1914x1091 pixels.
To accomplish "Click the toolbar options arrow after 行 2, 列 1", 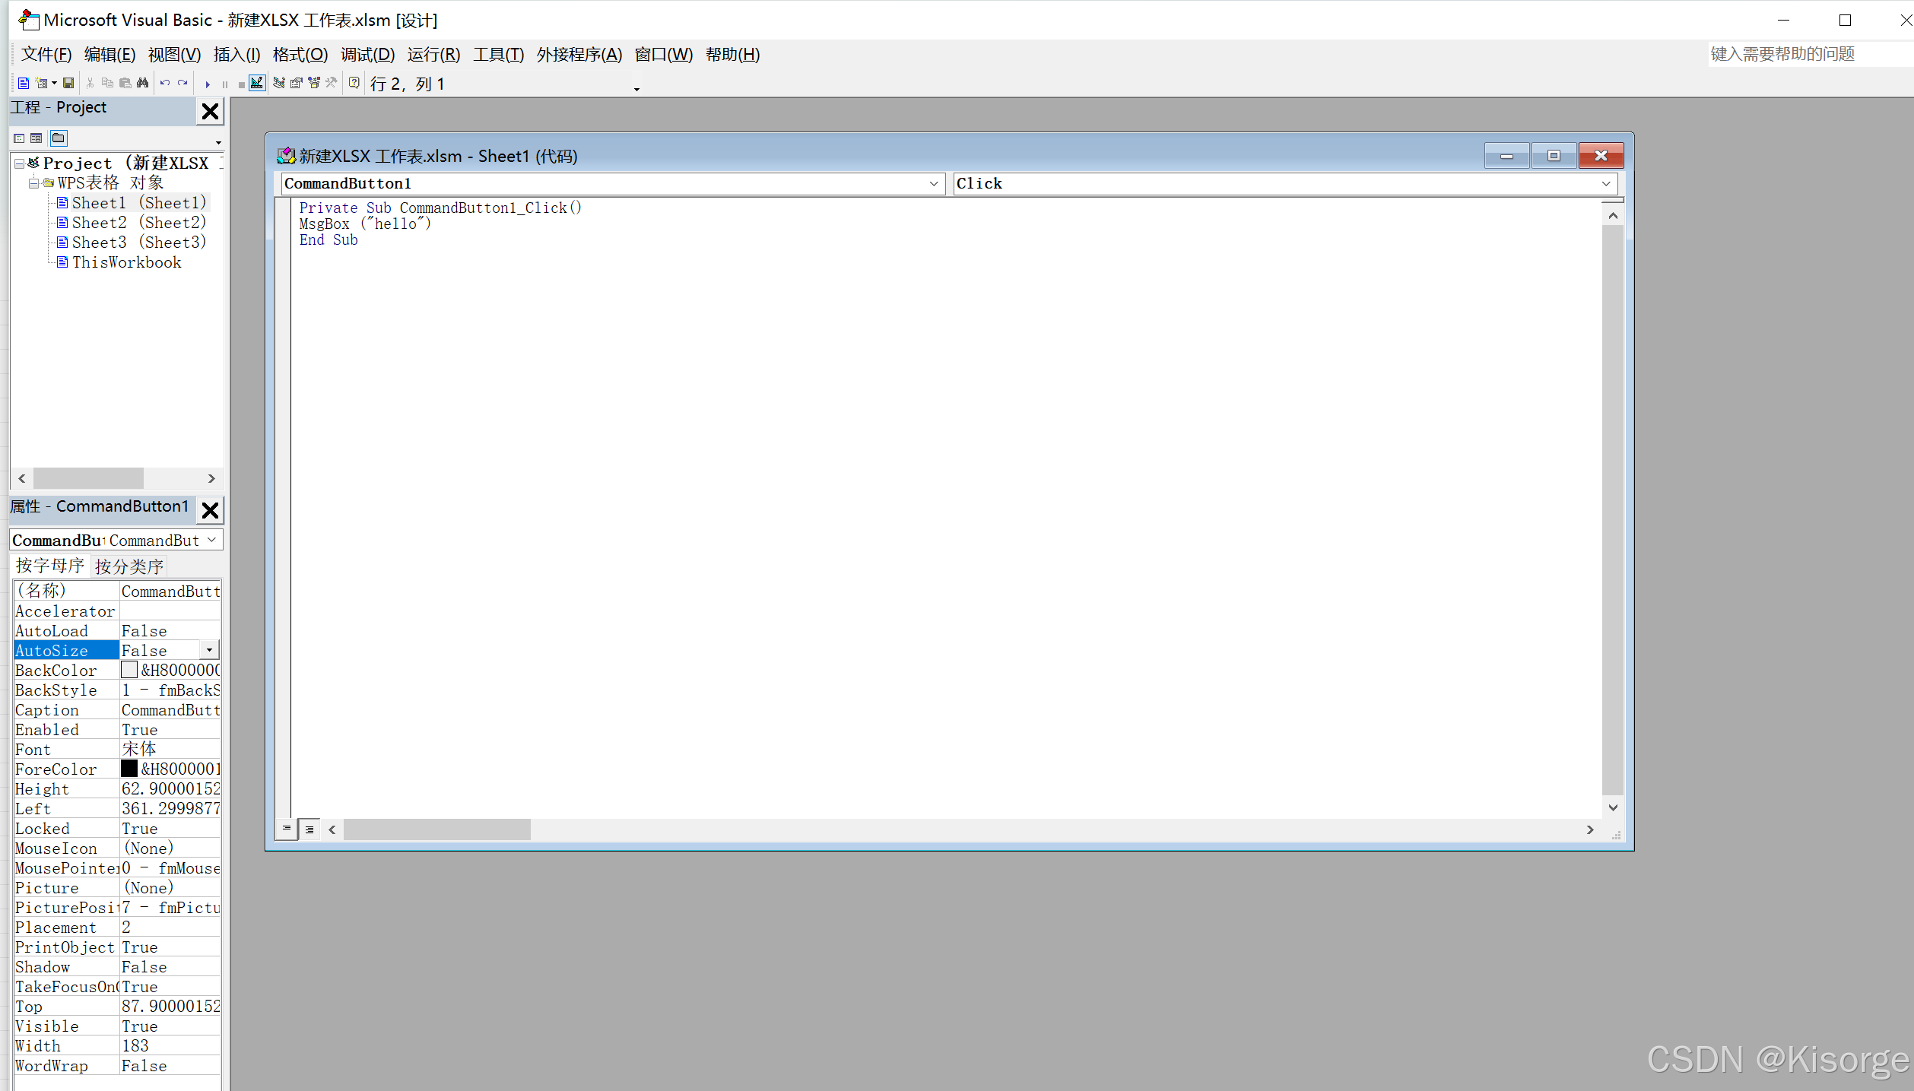I will (x=636, y=88).
